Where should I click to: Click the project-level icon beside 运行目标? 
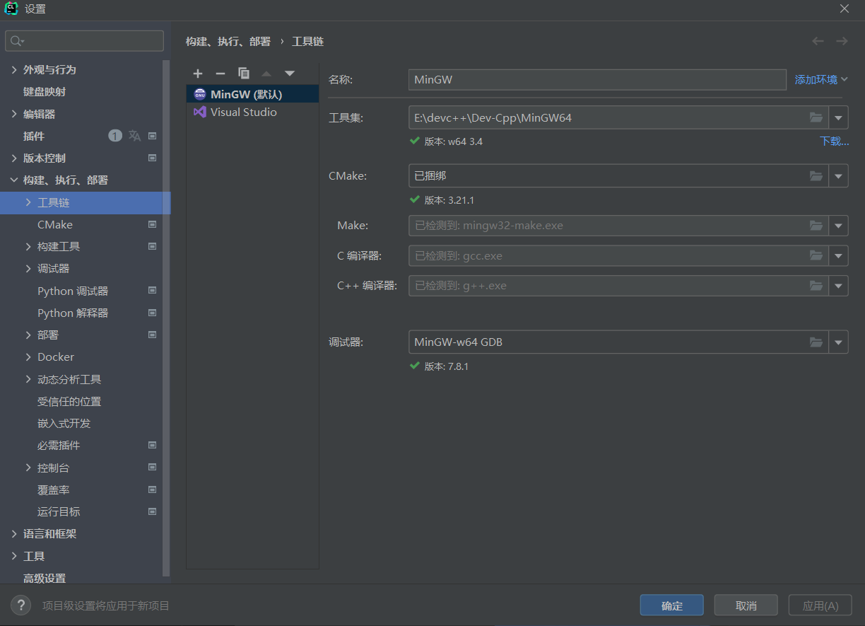coord(152,511)
